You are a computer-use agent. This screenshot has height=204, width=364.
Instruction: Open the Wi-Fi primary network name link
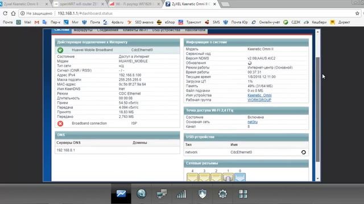(x=253, y=122)
